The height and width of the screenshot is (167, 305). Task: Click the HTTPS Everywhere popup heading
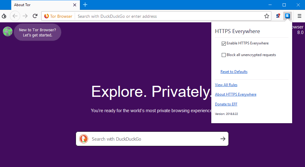coord(238,31)
